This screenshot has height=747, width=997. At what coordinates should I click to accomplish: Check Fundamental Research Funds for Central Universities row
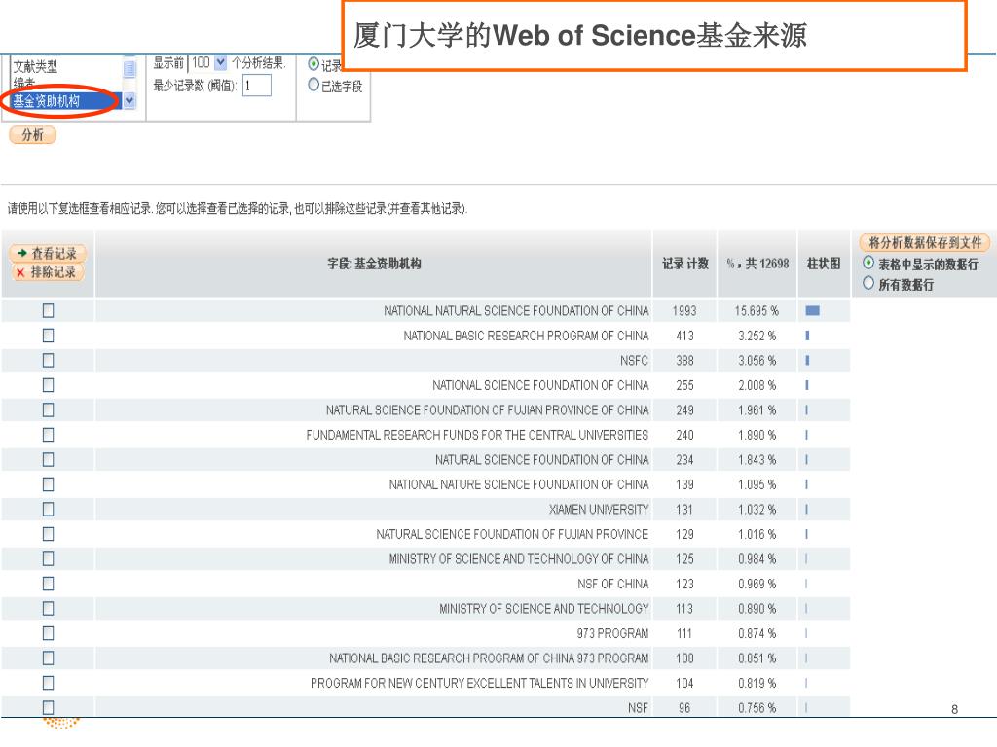pos(49,435)
